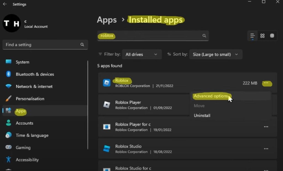
Task: Click the Roblox Player app icon
Action: point(107,105)
